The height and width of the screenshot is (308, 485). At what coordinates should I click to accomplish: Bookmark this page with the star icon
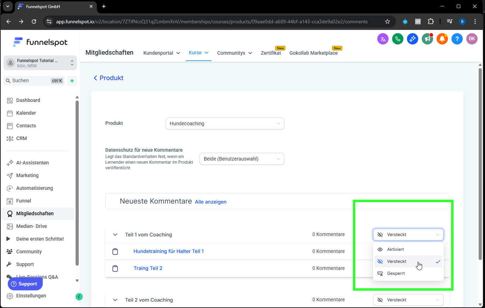[x=388, y=22]
